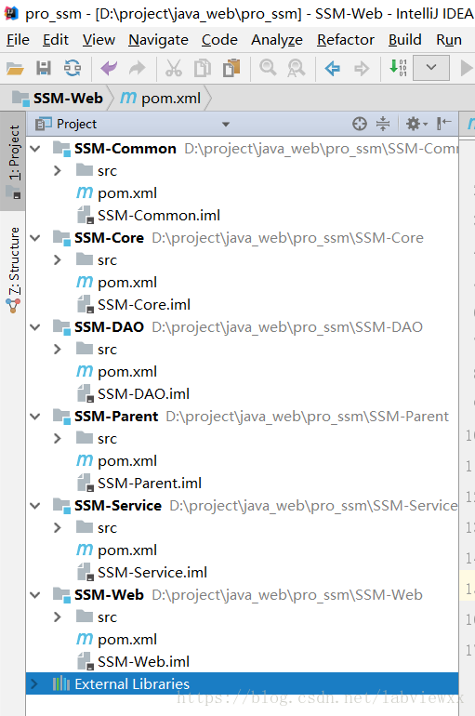
Task: Collapse the SSM-DAO module node
Action: pos(35,327)
